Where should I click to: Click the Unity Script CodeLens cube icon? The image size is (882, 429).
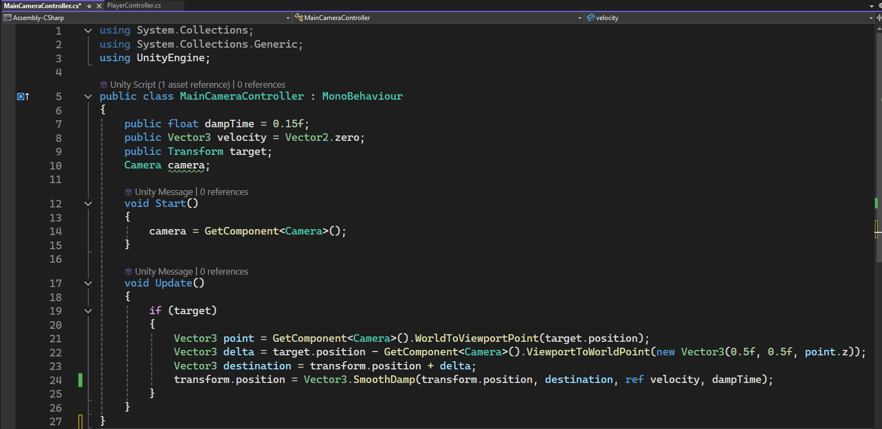coord(103,85)
